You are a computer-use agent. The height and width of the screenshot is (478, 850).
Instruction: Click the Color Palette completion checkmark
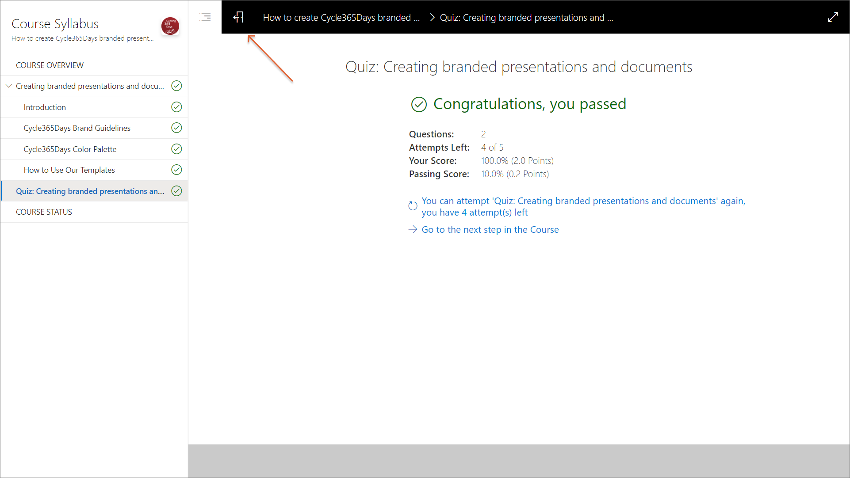[176, 149]
